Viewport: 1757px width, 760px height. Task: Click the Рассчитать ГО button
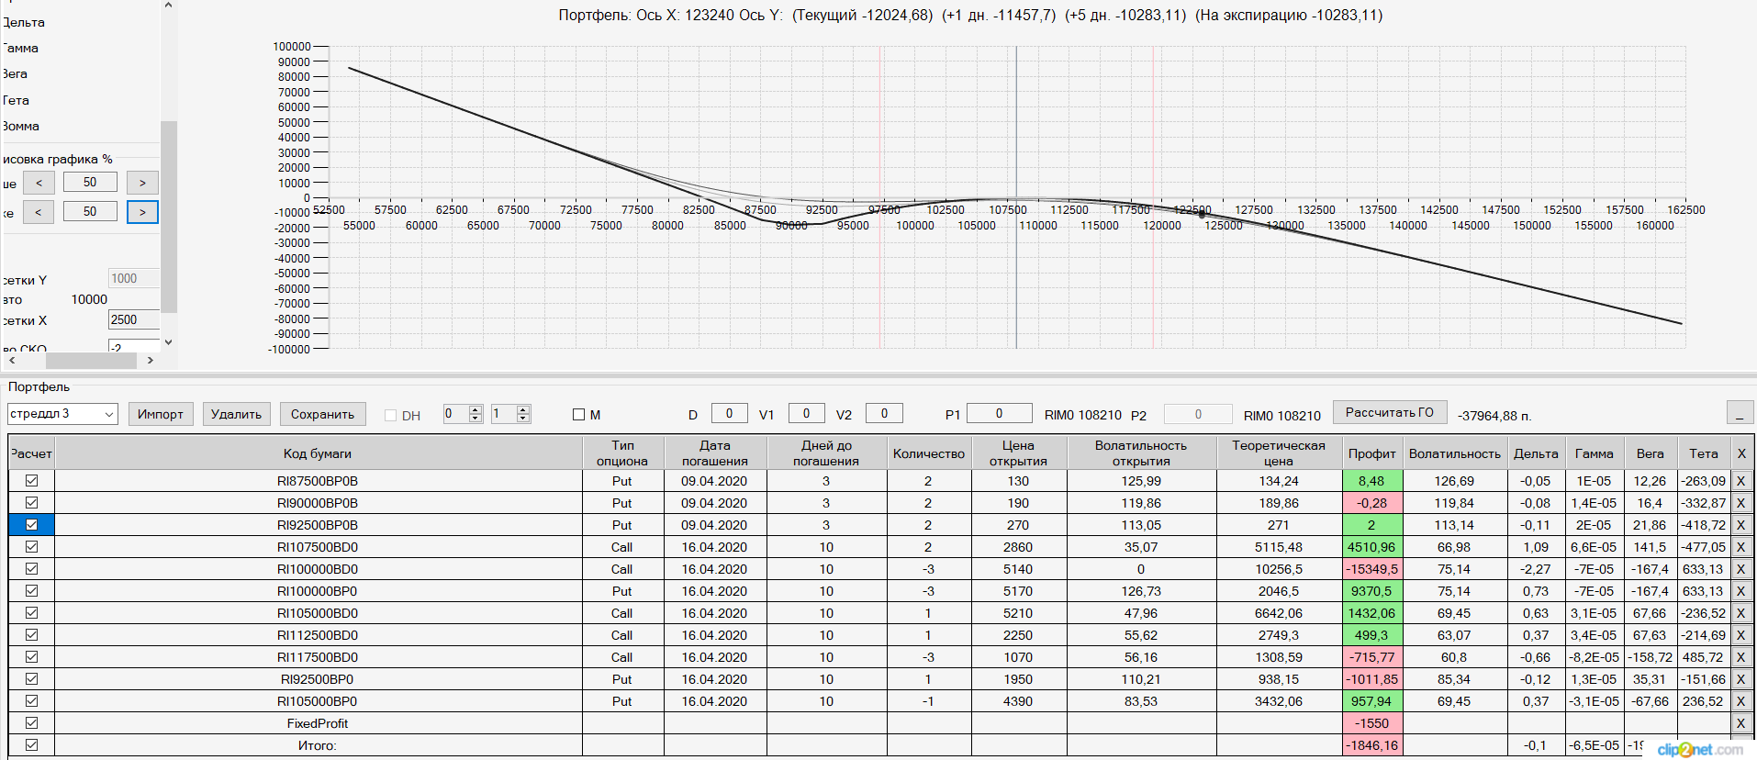point(1390,413)
